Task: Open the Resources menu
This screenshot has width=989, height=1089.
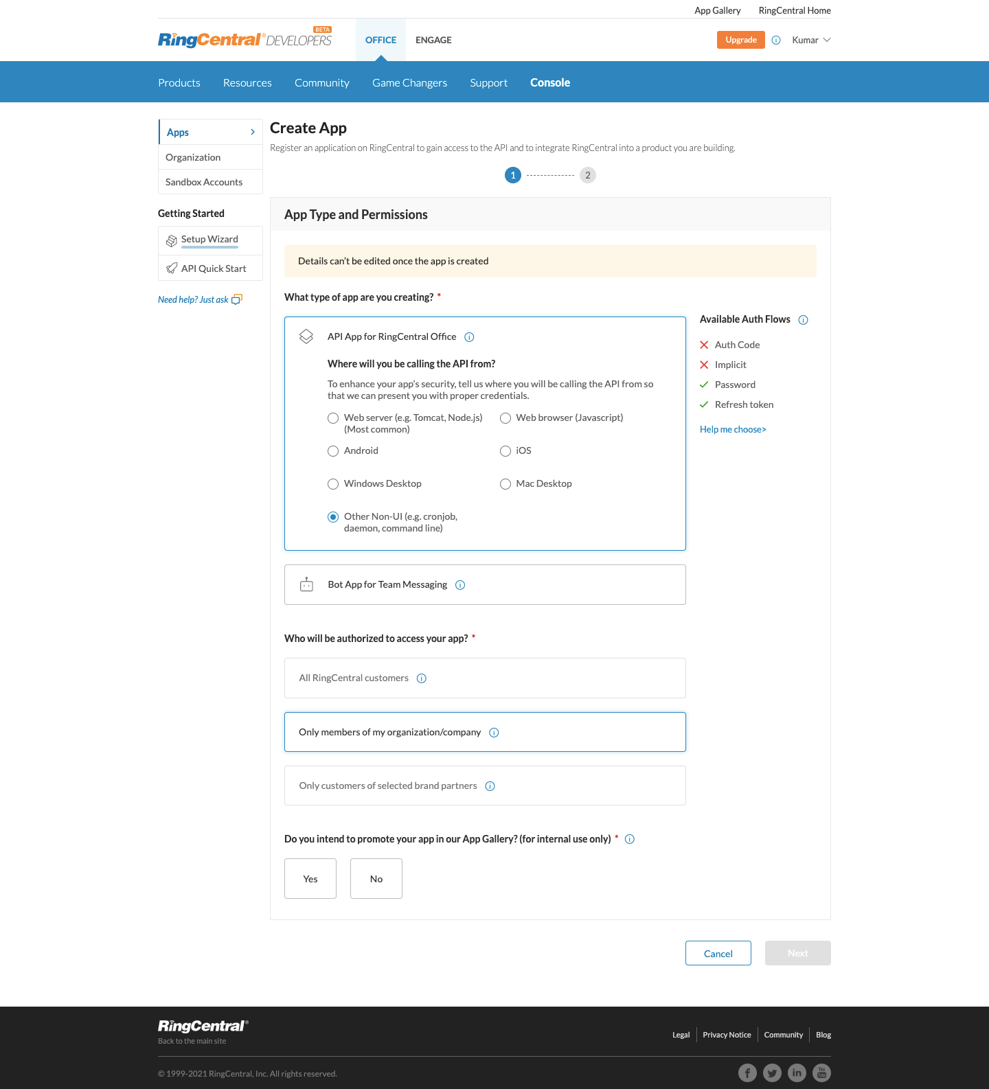Action: (x=247, y=82)
